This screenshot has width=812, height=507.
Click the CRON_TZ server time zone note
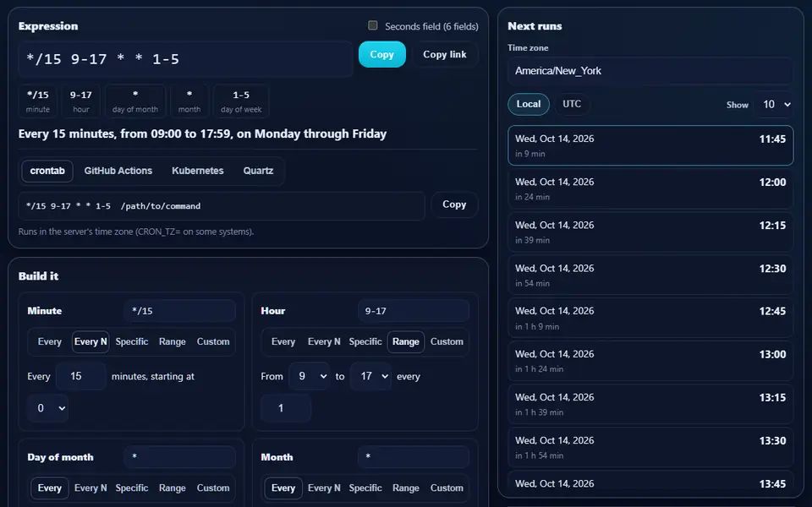[136, 232]
